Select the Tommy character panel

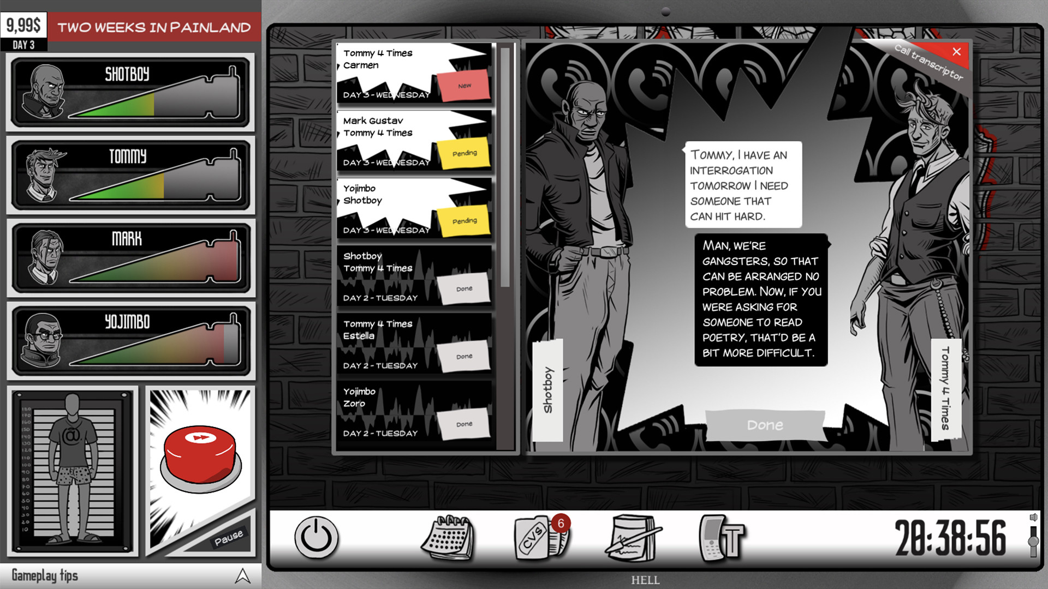tap(130, 175)
